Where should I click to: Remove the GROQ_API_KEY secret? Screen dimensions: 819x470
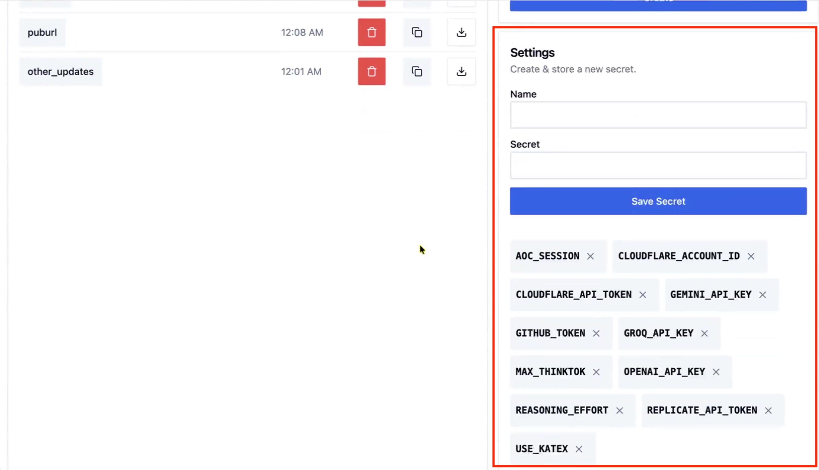[705, 333]
